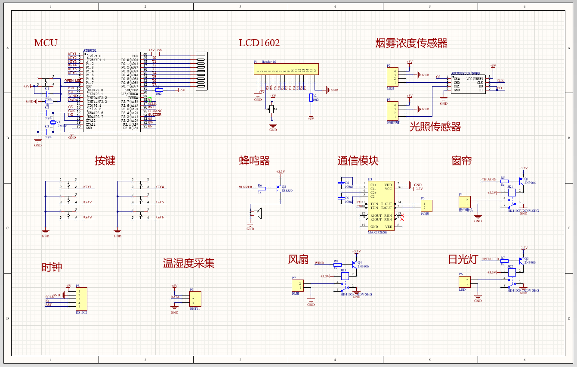Screen dimensions: 577x367
Task: Select the P3 光敏电阻 connector
Action: pos(392,111)
